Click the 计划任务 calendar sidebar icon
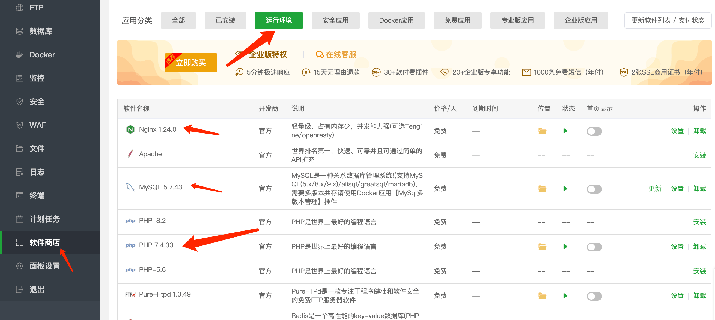Image resolution: width=715 pixels, height=320 pixels. pos(19,219)
